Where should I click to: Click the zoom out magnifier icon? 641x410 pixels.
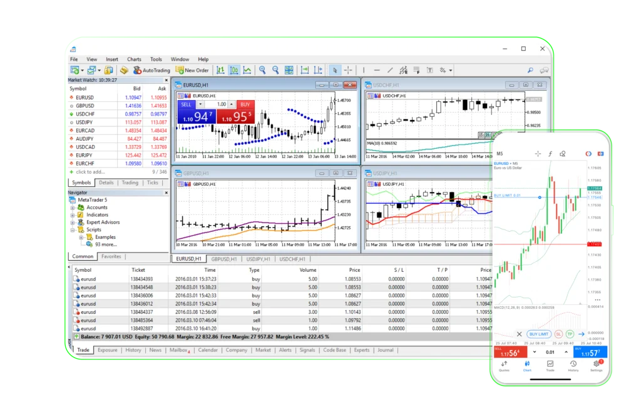(275, 71)
